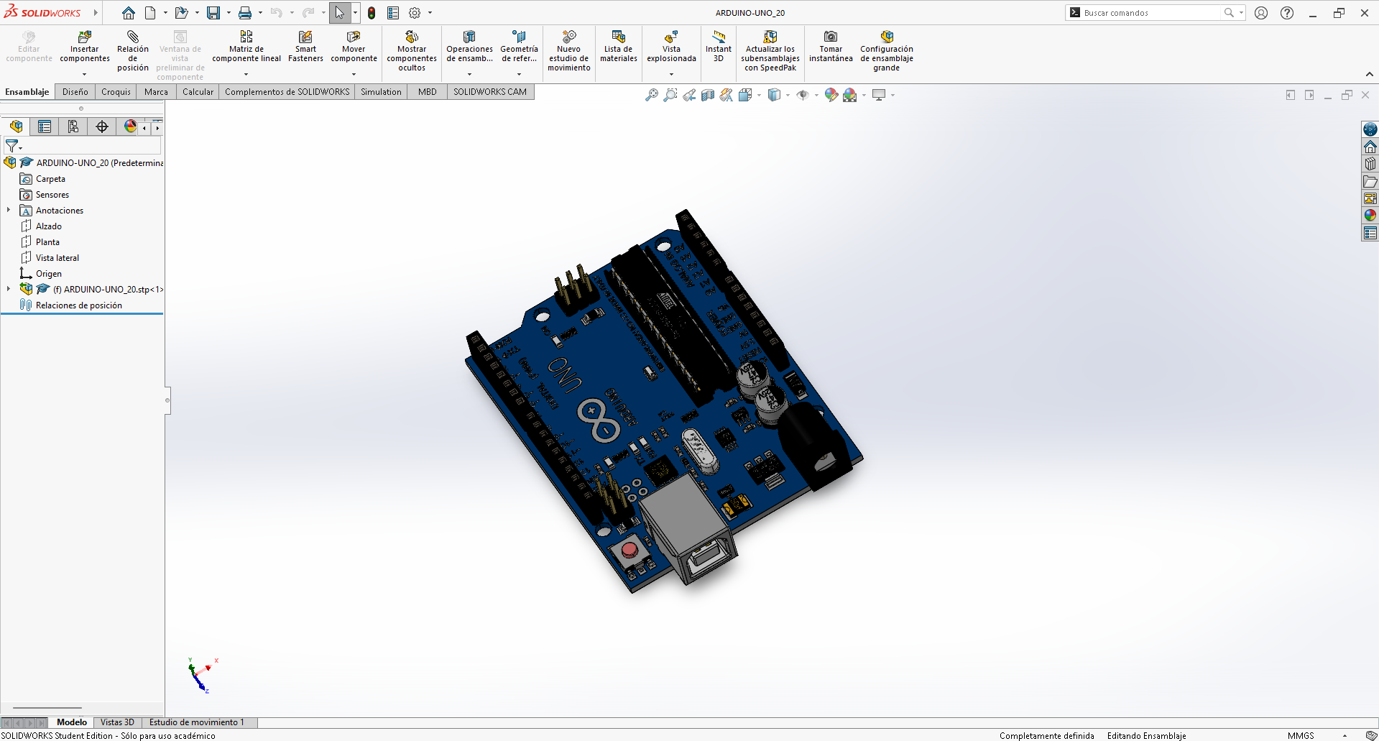This screenshot has width=1379, height=741.
Task: Click Actualizar subensamblajes con SpeedPak
Action: [x=770, y=51]
